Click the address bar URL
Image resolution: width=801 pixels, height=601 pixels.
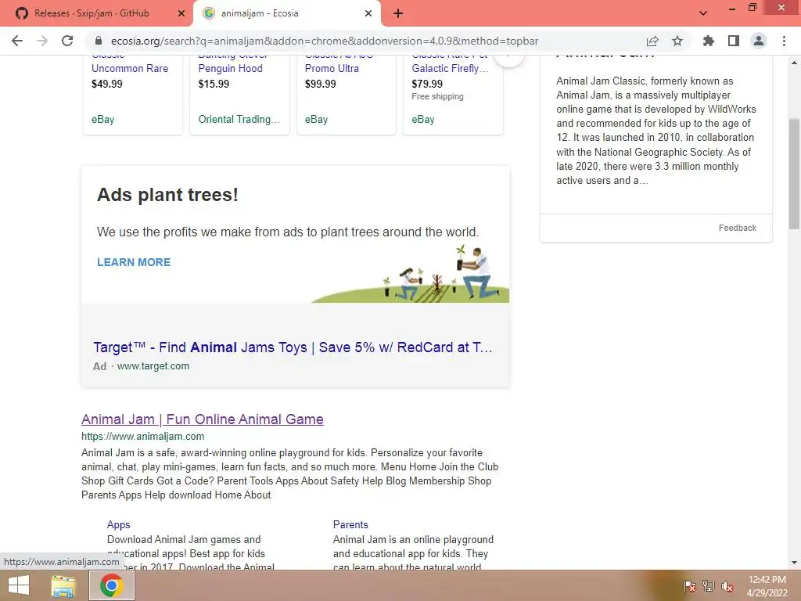click(x=325, y=41)
